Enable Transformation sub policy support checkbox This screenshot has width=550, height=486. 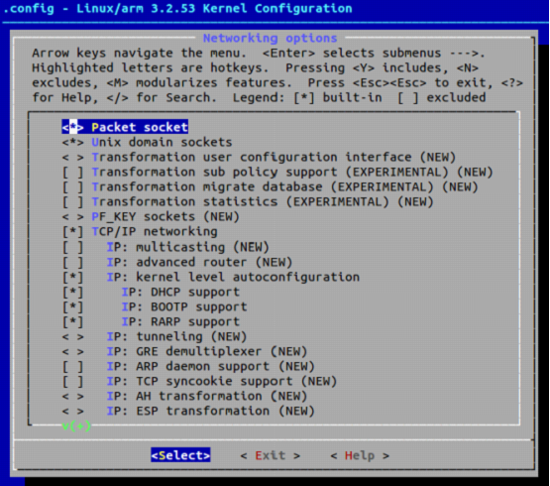73,172
